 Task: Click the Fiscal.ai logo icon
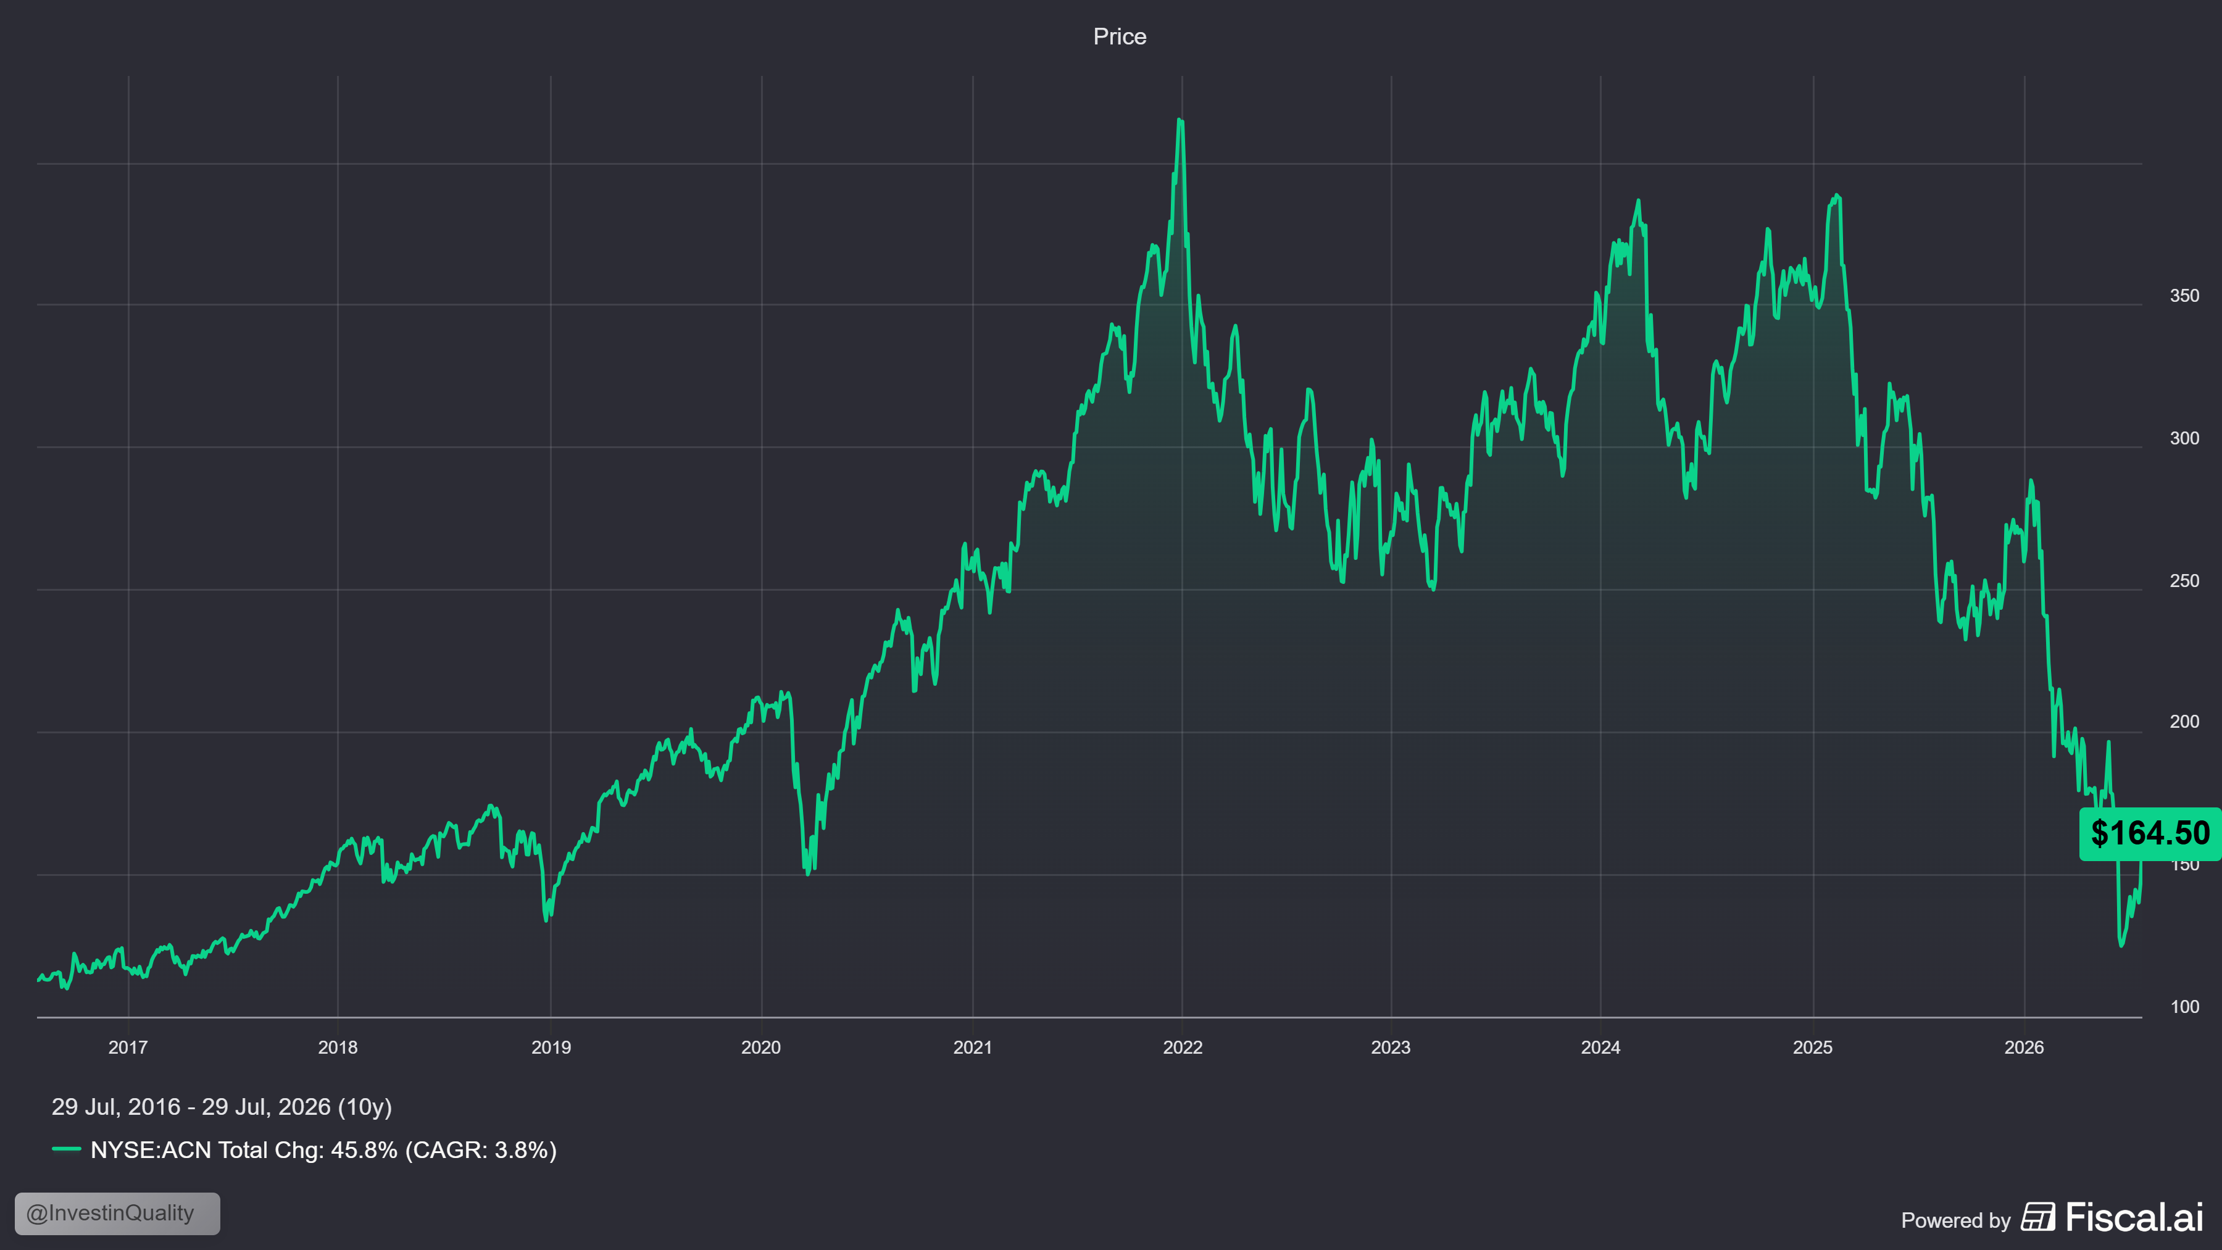tap(2038, 1217)
